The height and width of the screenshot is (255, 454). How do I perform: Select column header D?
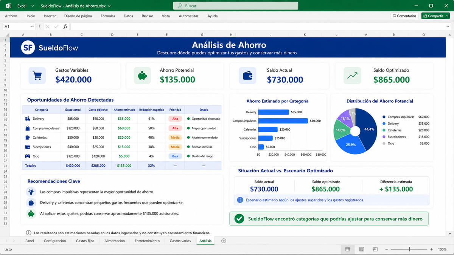[112, 35]
